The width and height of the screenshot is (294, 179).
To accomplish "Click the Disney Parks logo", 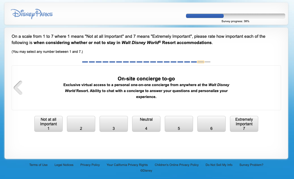I will pyautogui.click(x=31, y=14).
